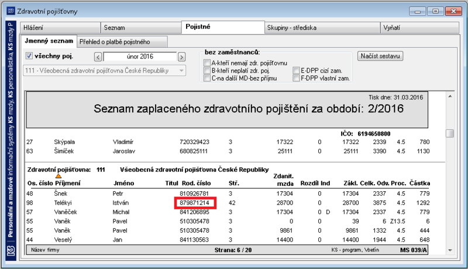The width and height of the screenshot is (468, 269).
Task: Click the 'MS 039/A' form code
Action: (x=414, y=250)
